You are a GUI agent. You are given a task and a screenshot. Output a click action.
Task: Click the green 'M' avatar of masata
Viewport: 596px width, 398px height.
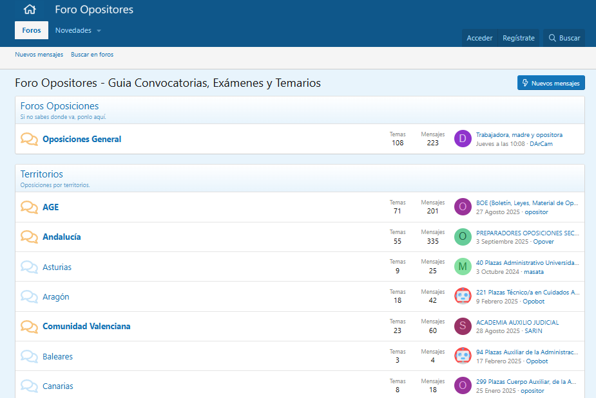point(463,267)
